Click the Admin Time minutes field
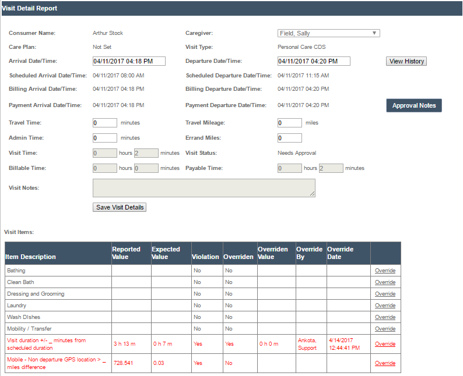Image resolution: width=463 pixels, height=376 pixels. (x=105, y=138)
